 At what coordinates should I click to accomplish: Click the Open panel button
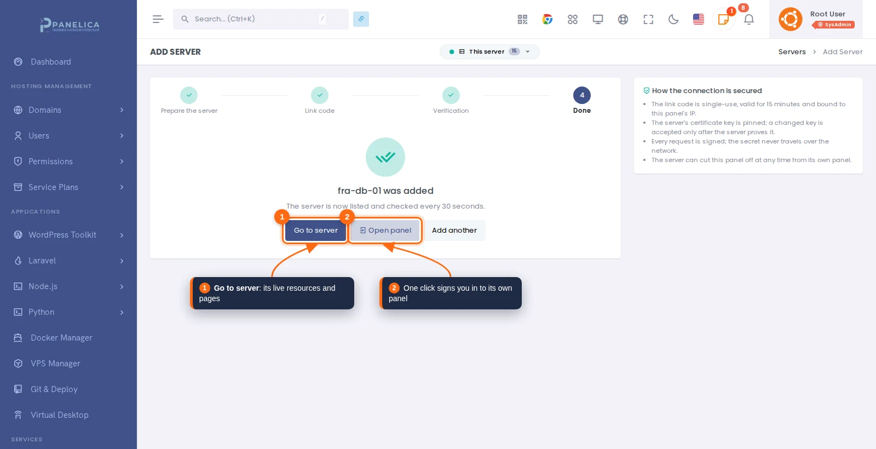[x=385, y=231]
